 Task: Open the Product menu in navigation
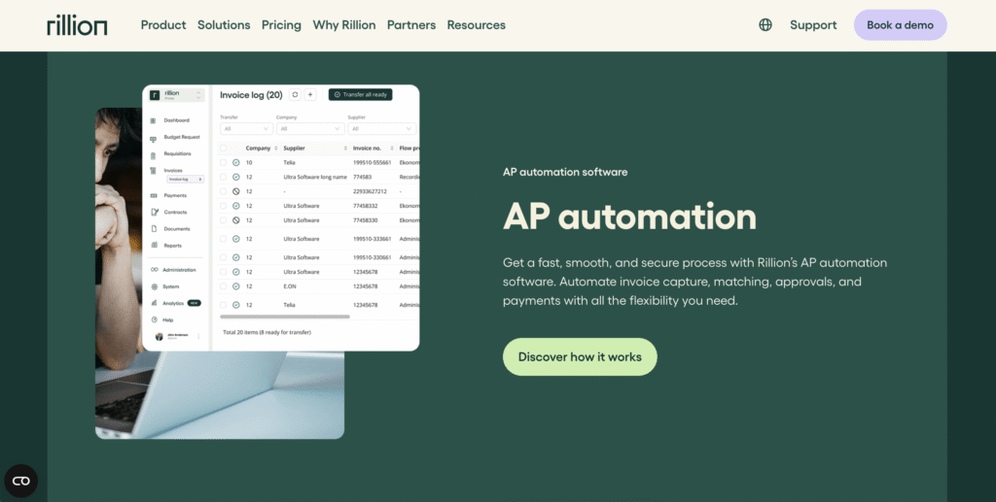tap(162, 25)
